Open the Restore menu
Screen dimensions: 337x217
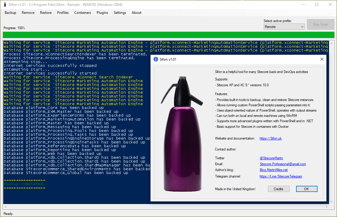46,13
